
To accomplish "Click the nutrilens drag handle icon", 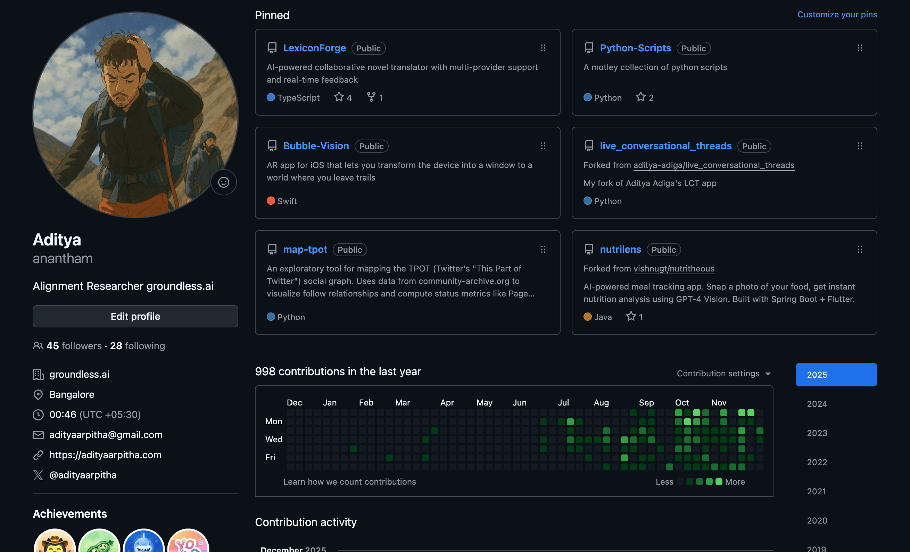I will pos(860,250).
